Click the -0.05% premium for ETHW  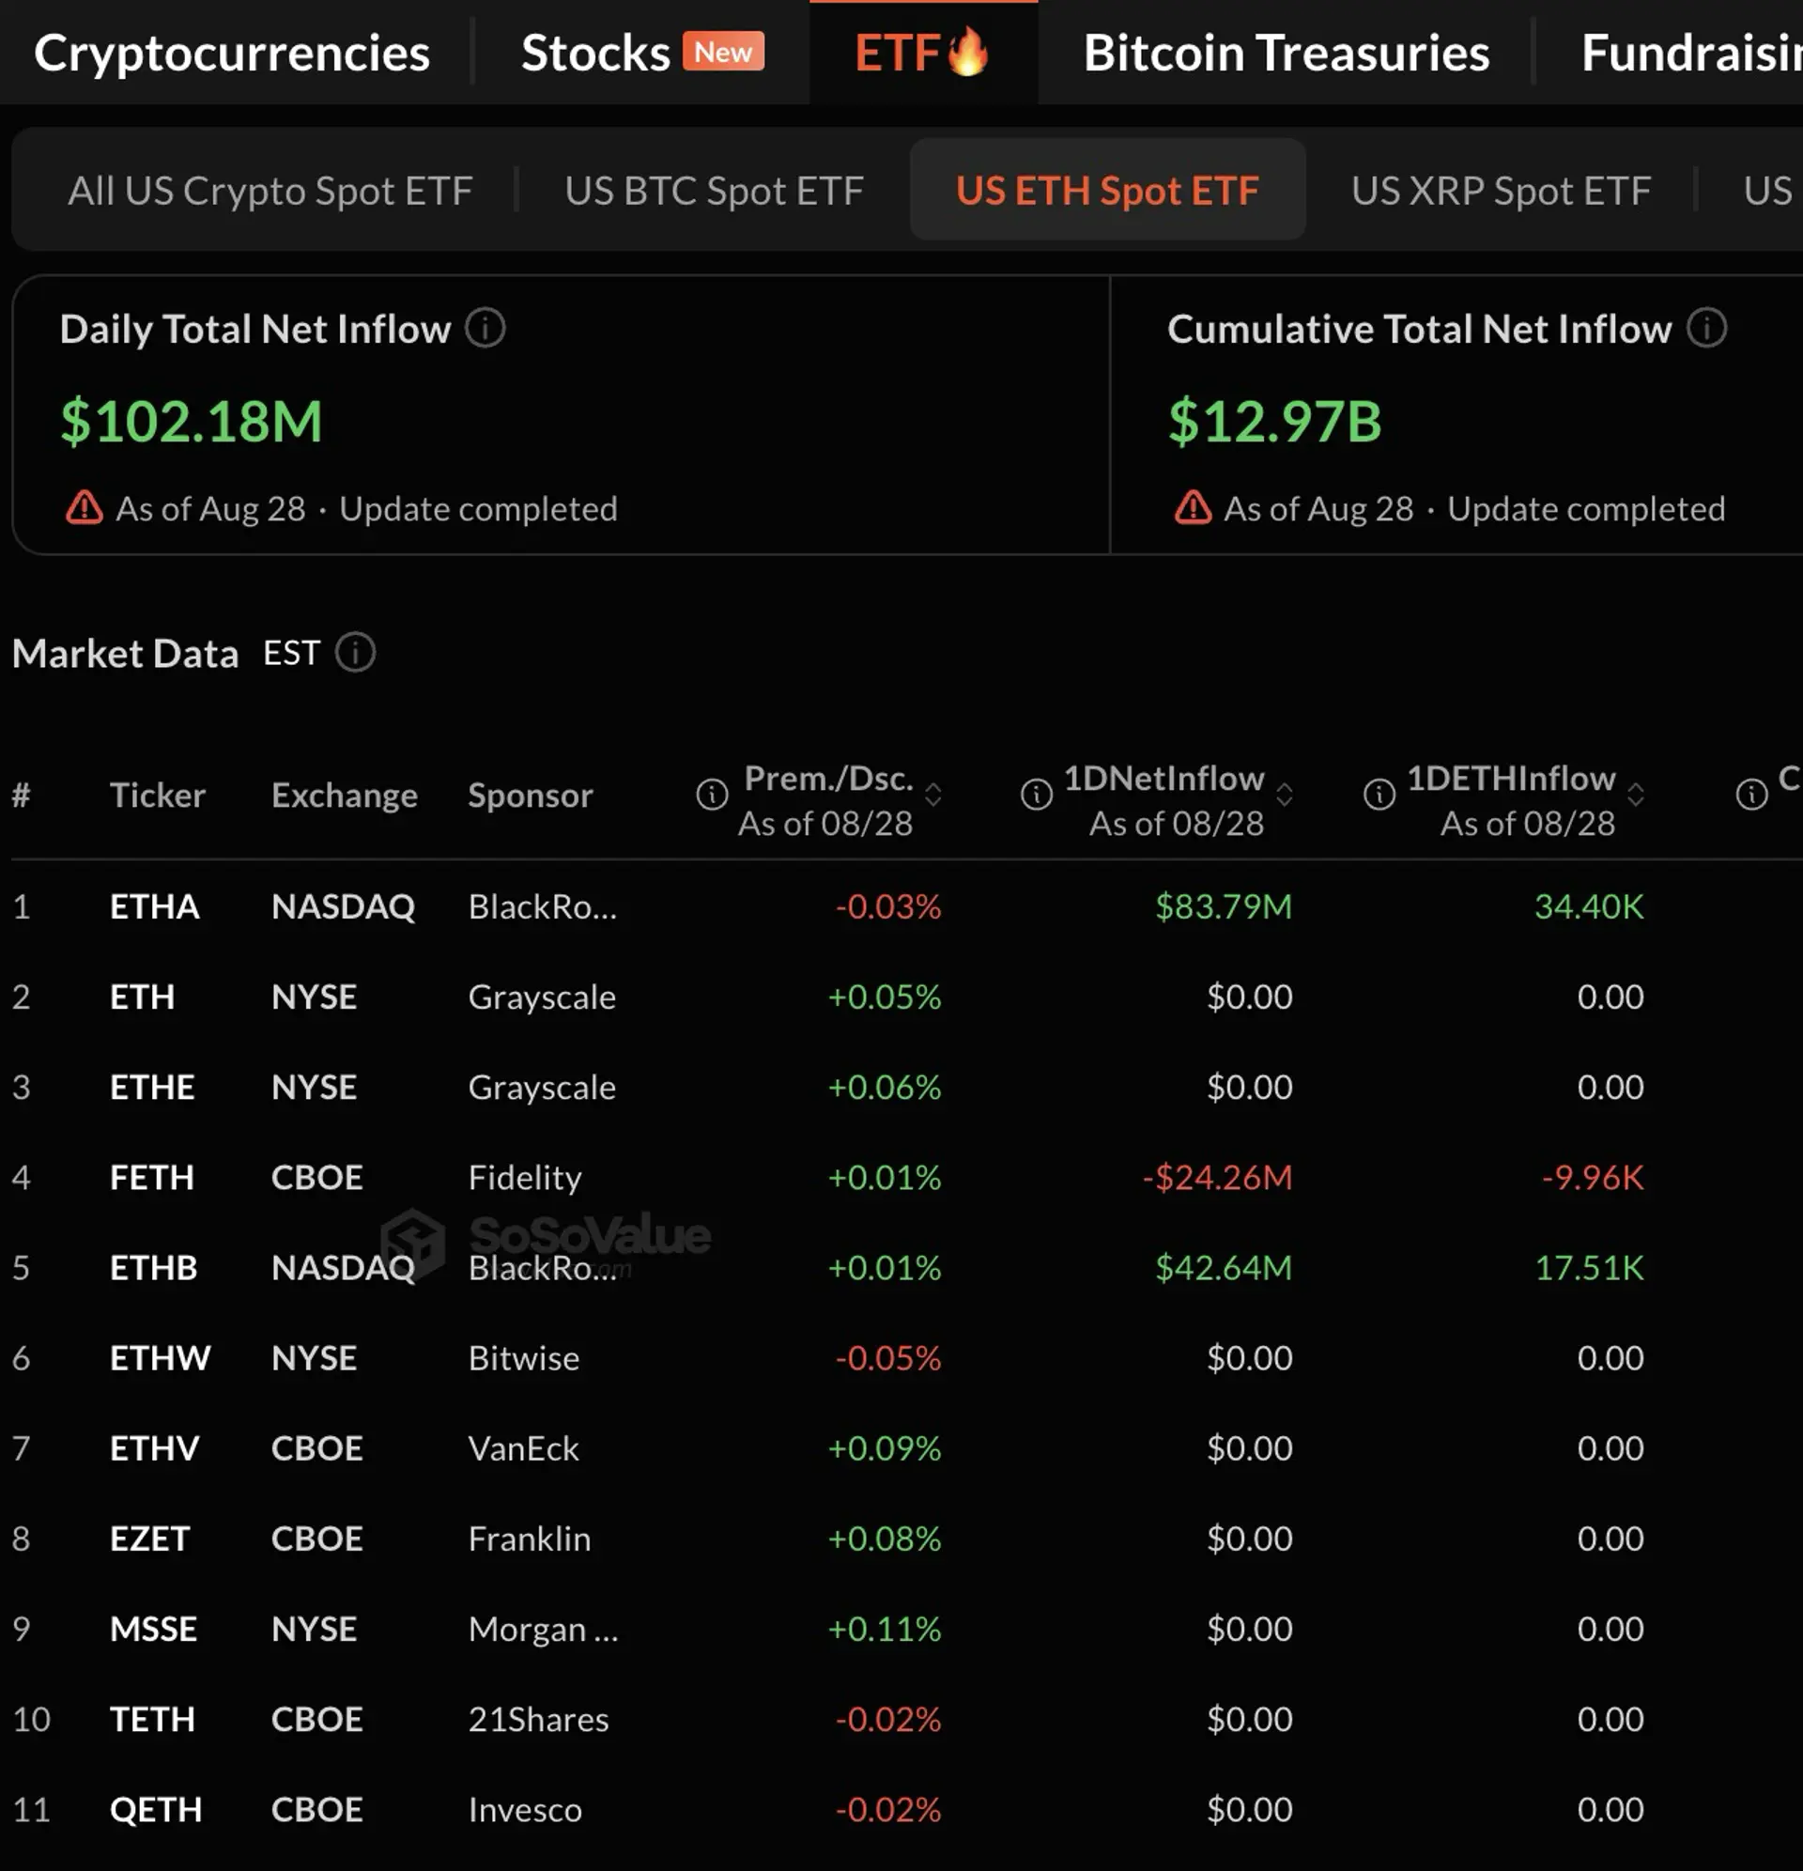pos(888,1357)
